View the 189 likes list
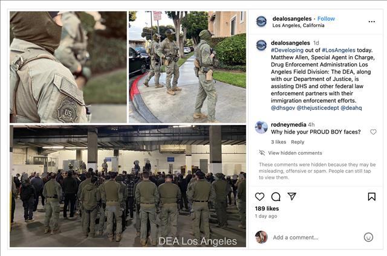 click(267, 208)
